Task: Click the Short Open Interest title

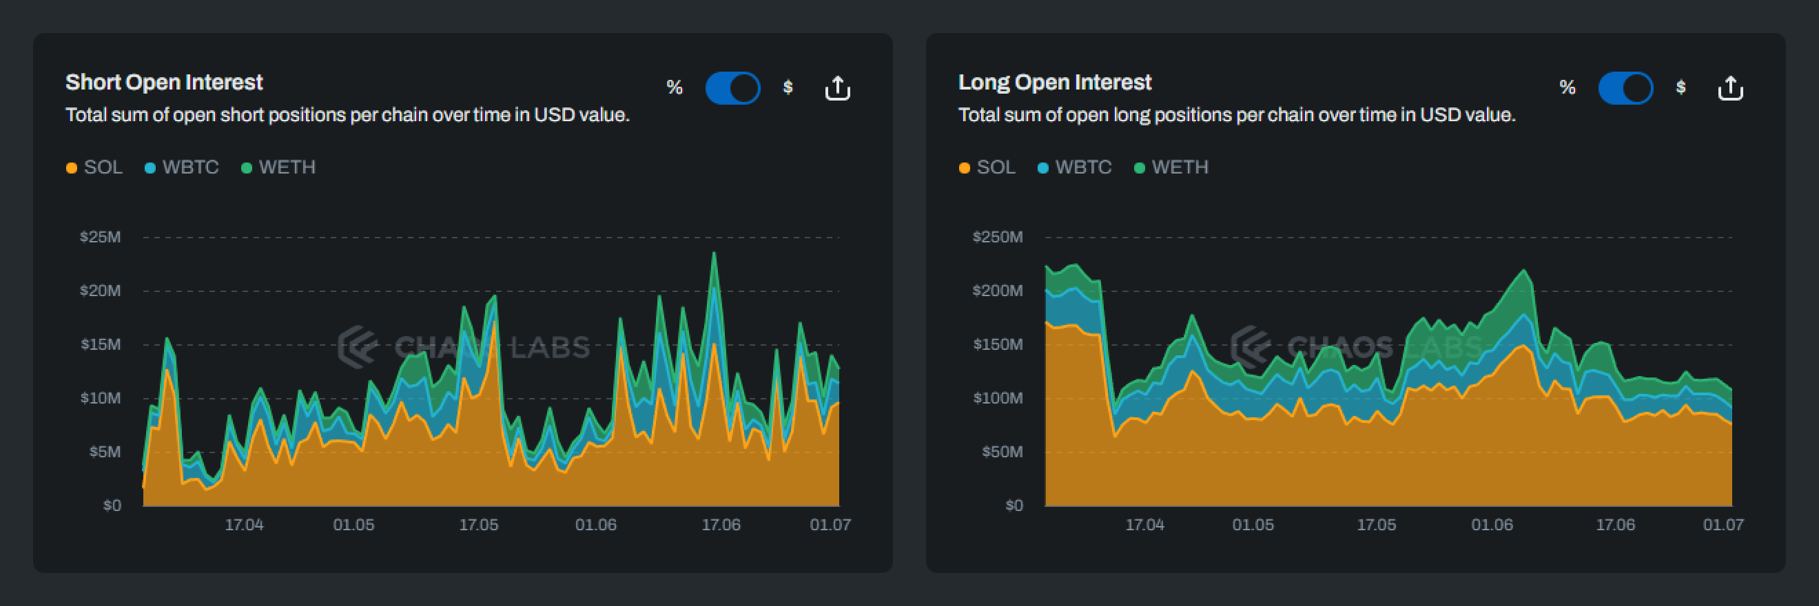Action: click(164, 83)
